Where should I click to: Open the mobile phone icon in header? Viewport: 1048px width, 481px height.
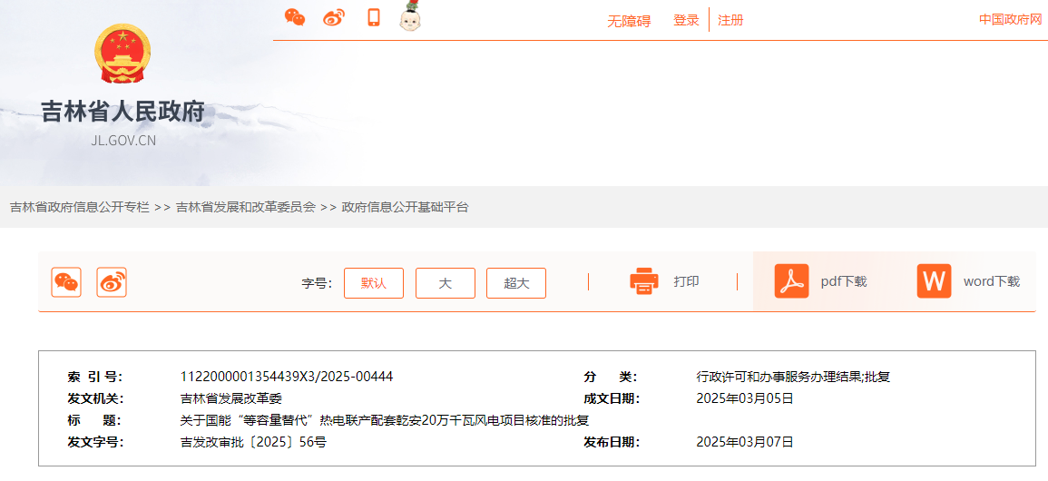pyautogui.click(x=374, y=17)
